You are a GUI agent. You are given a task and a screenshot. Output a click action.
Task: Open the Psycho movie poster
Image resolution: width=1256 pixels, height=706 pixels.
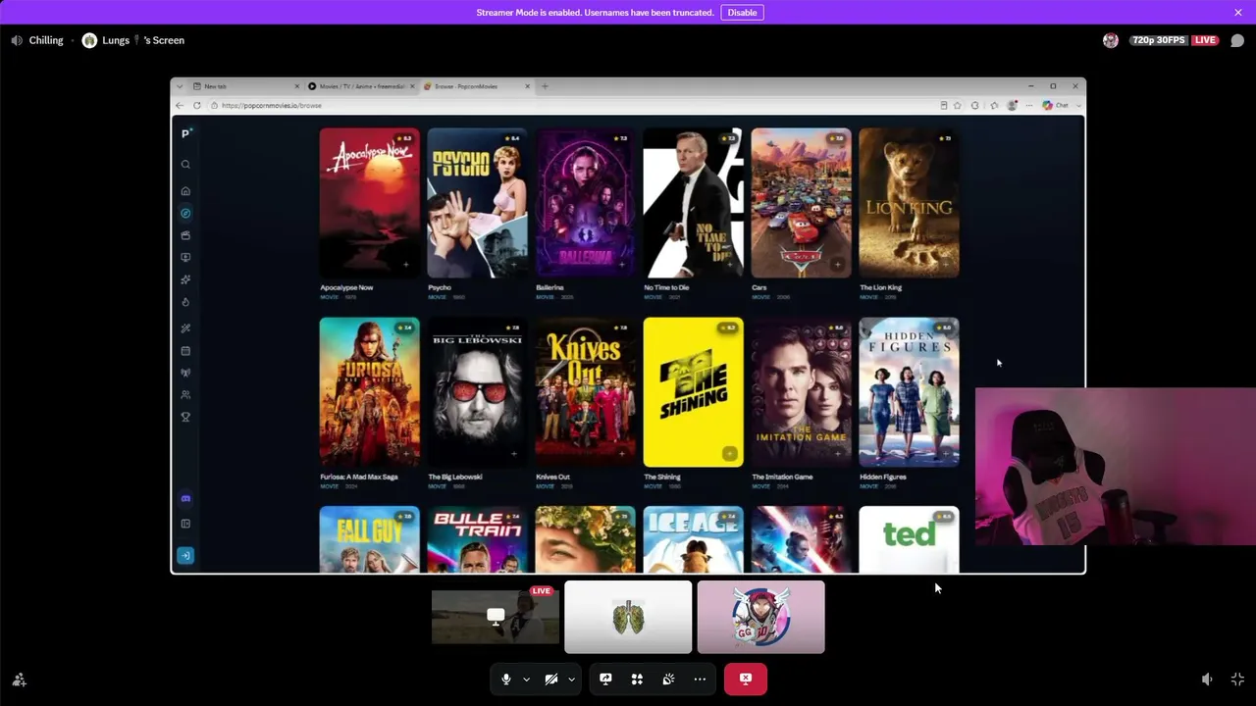477,203
